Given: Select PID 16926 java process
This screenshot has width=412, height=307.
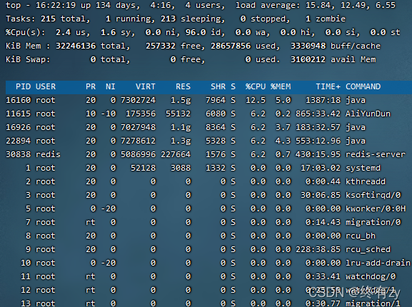Looking at the screenshot, I should tap(19, 127).
